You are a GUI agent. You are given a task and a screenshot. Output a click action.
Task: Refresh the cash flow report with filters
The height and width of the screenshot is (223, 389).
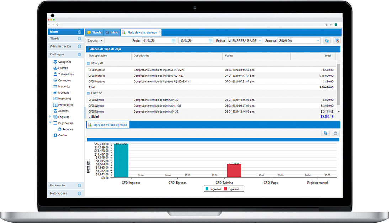[326, 41]
